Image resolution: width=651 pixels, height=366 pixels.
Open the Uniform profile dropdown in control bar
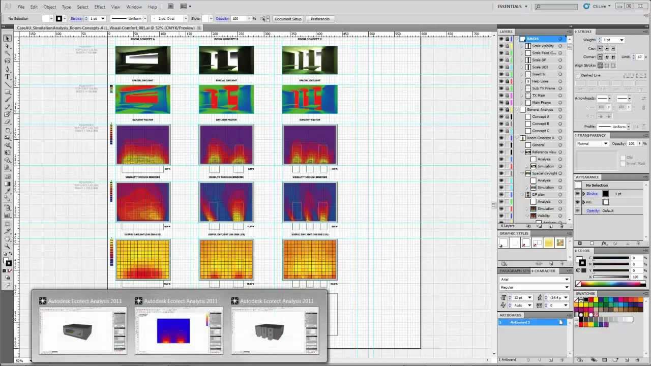click(145, 19)
